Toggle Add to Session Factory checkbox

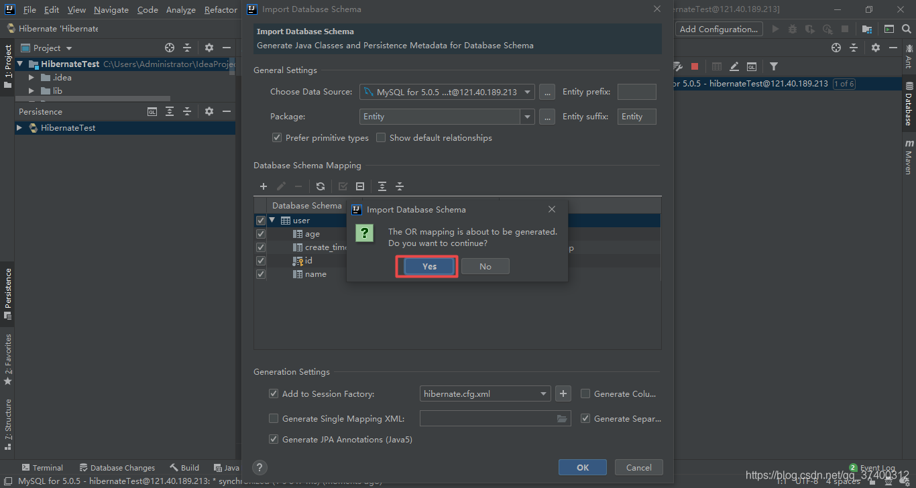click(x=273, y=393)
